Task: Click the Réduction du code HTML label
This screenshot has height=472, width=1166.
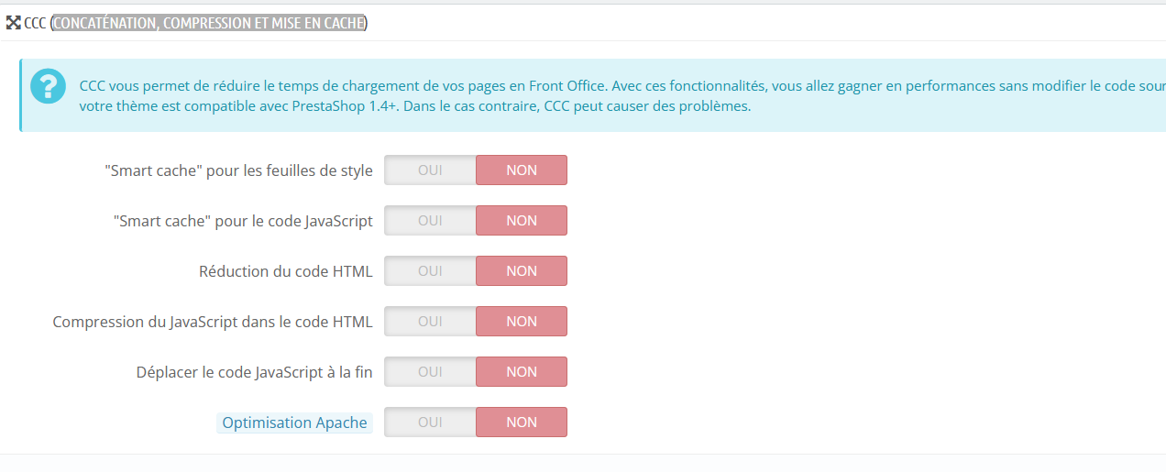Action: click(286, 271)
